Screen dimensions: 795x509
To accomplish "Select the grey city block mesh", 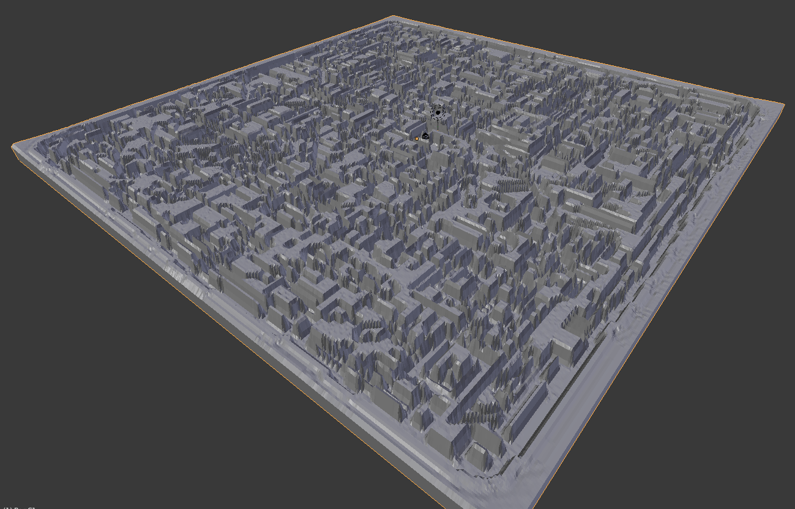I will pyautogui.click(x=398, y=263).
